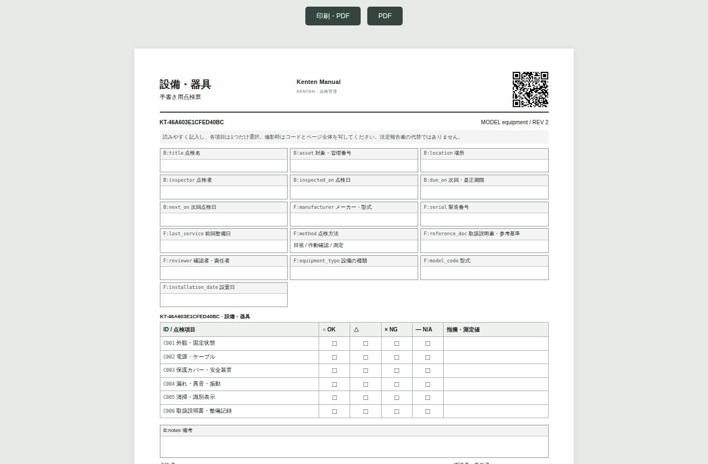Screen dimensions: 708x464
Task: Check △ box for C001 外観・固定状態
Action: pos(366,344)
